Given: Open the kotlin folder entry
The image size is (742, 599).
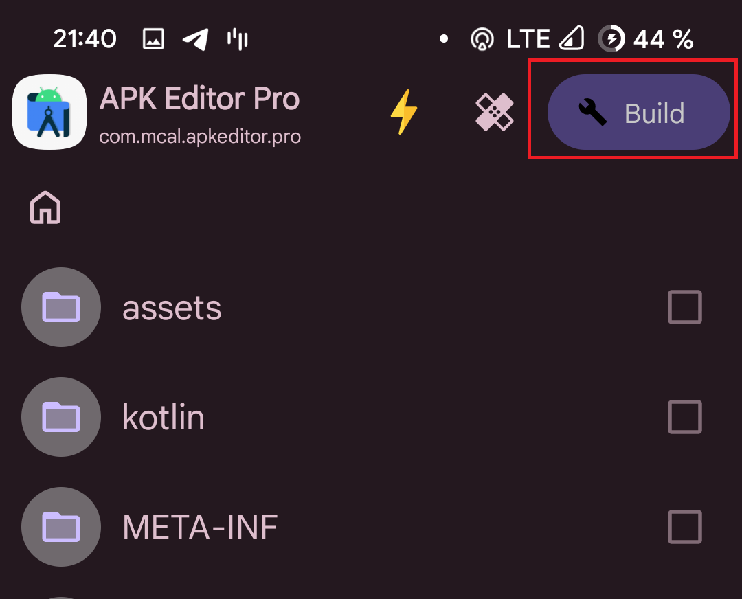Looking at the screenshot, I should [371, 417].
